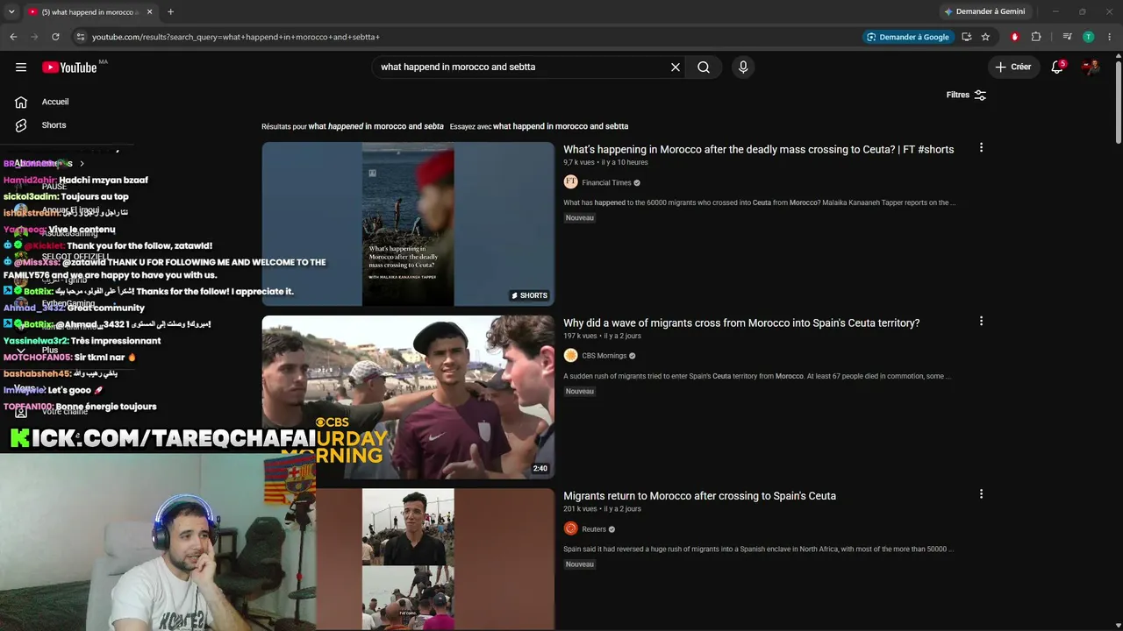
Task: Select the YouTube search results browser tab
Action: pyautogui.click(x=89, y=12)
